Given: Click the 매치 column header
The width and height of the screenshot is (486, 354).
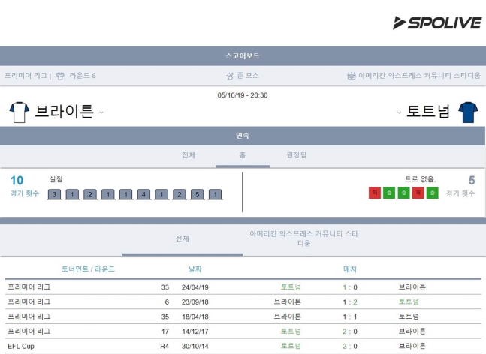Looking at the screenshot, I should 350,269.
